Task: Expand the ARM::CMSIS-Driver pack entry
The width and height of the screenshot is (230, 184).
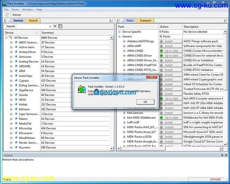Action: 124,56
